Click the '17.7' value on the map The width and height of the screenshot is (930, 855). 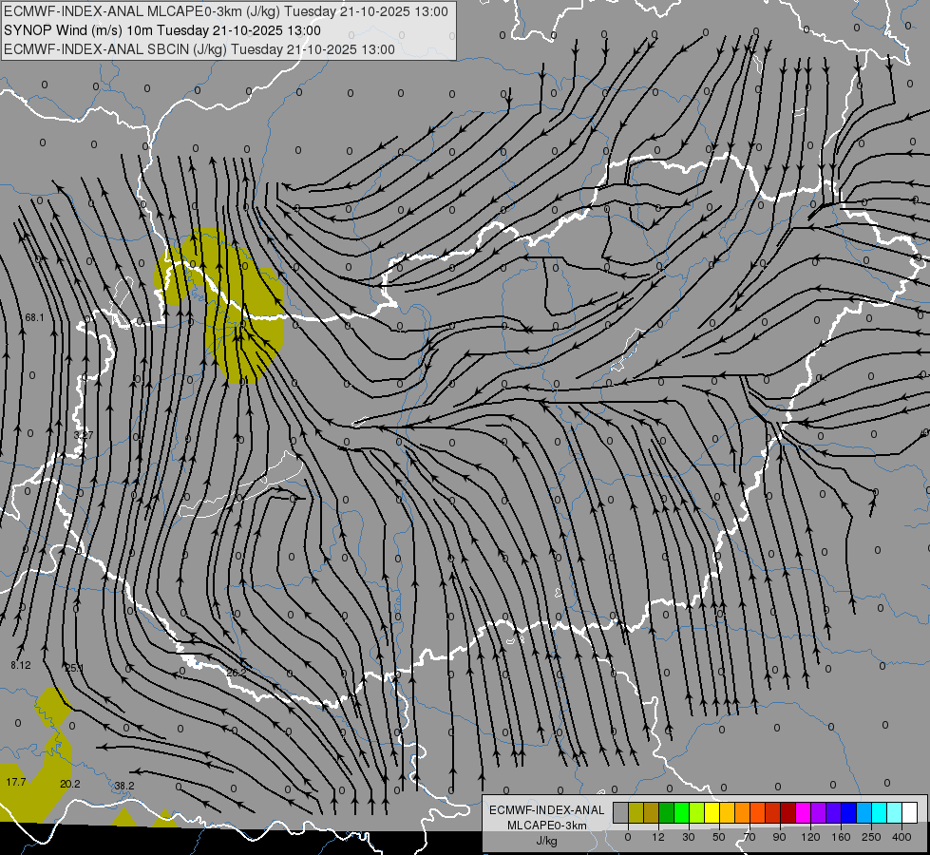[16, 783]
